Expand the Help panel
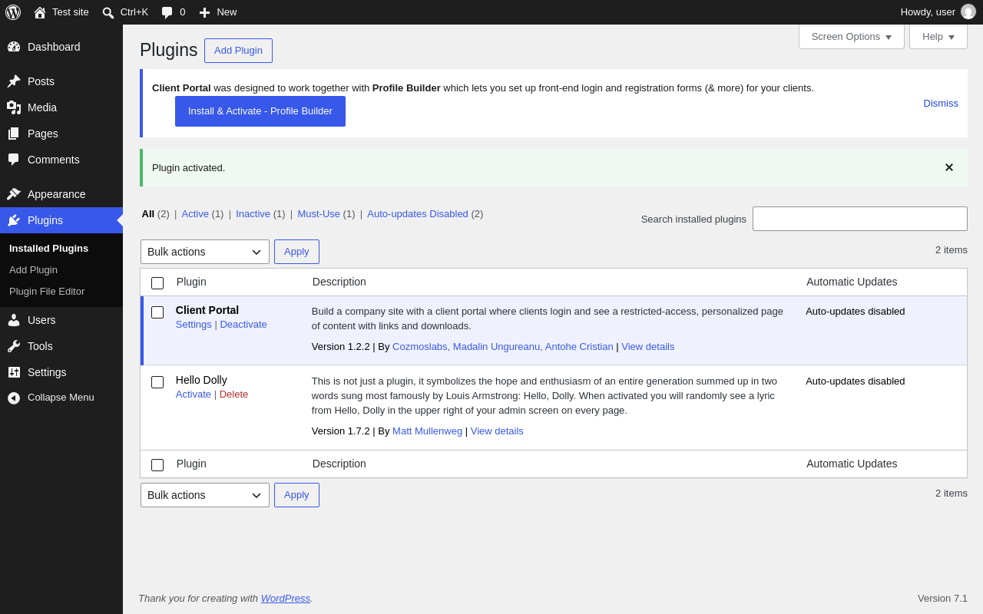The height and width of the screenshot is (614, 983). tap(938, 36)
